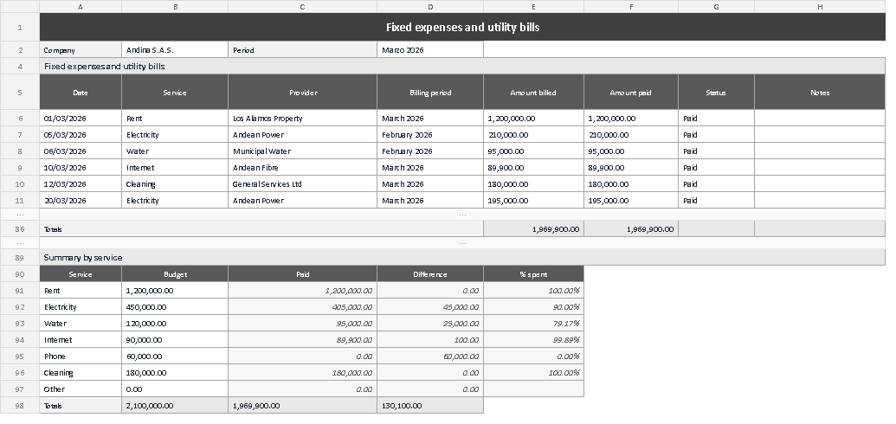Select amount paid 195,000.00 in row 11
This screenshot has height=424, width=896.
point(631,201)
